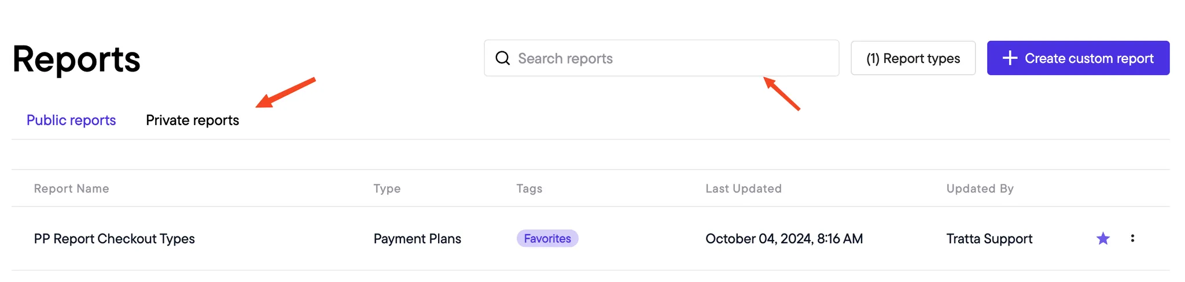Click the Reports page heading
Screen dimensions: 1185x282
tap(76, 59)
